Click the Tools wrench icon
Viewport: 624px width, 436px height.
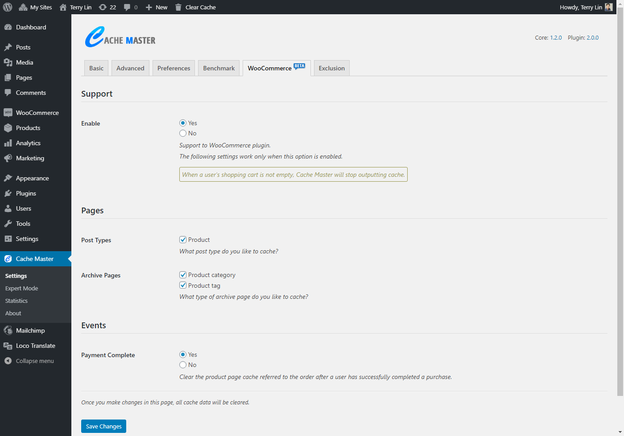point(8,224)
